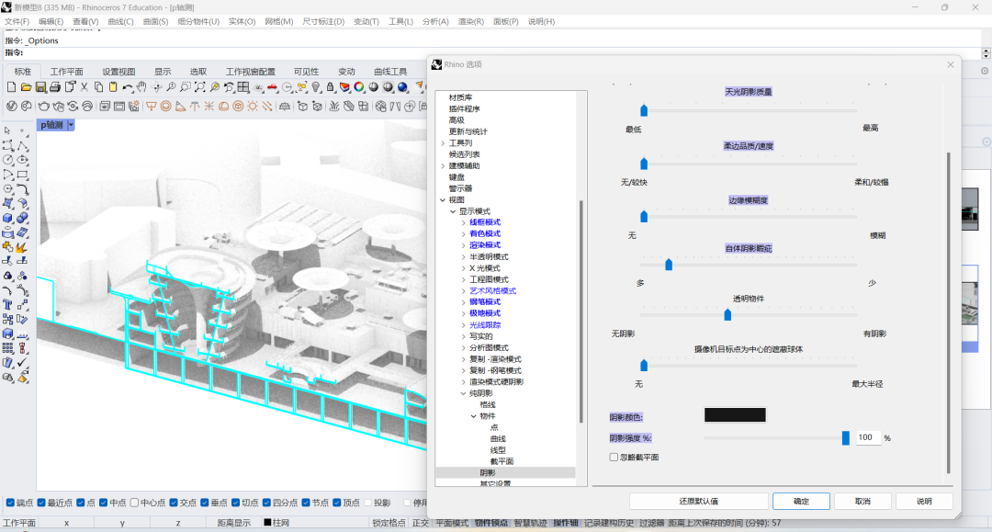Switch to the 工作平面 toolbar tab
The width and height of the screenshot is (992, 532).
click(x=66, y=72)
